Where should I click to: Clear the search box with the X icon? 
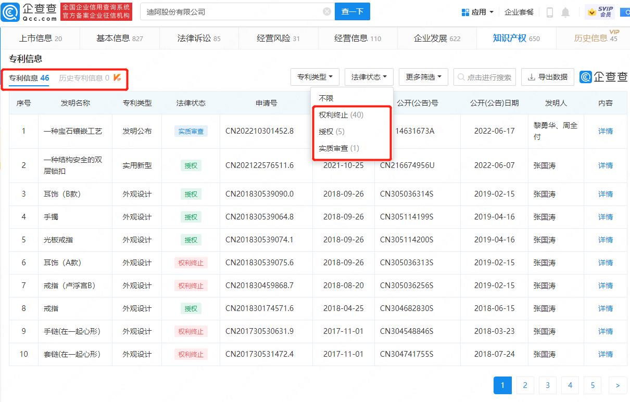click(327, 11)
